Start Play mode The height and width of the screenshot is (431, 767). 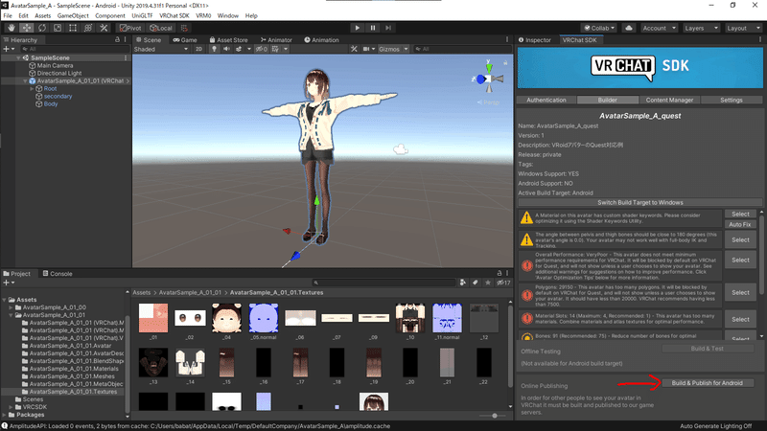[x=357, y=28]
